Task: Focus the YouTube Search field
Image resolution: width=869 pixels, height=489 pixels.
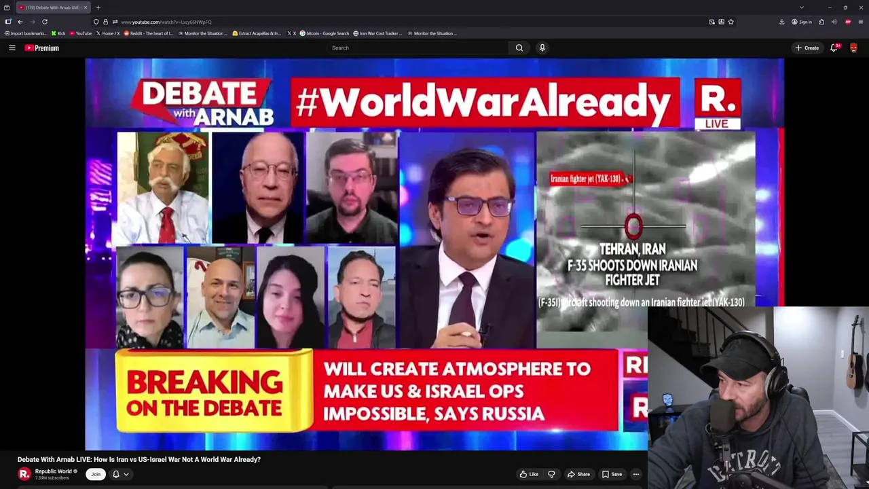Action: [418, 48]
